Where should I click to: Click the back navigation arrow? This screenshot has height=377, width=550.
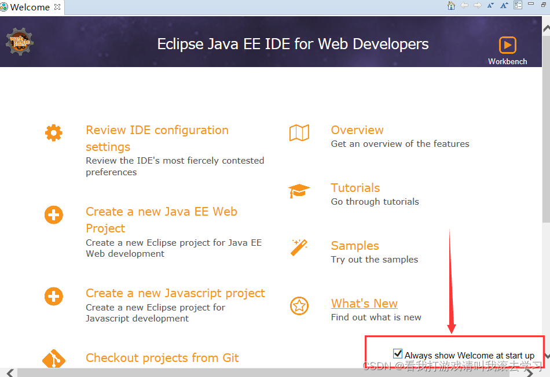464,5
